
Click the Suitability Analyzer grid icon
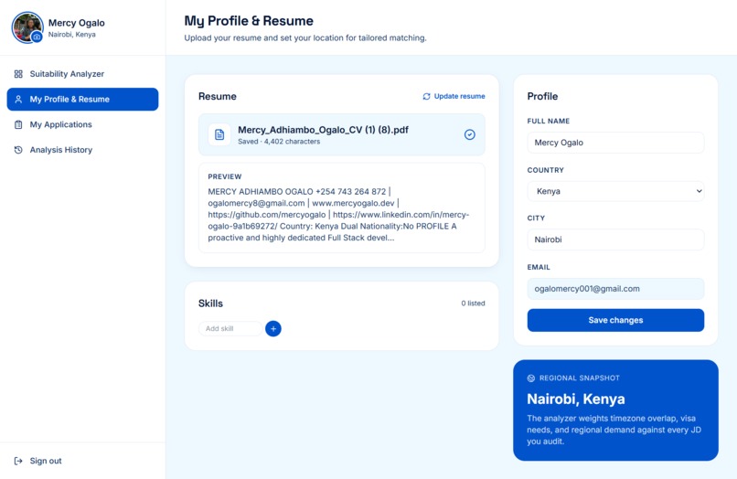click(x=18, y=74)
